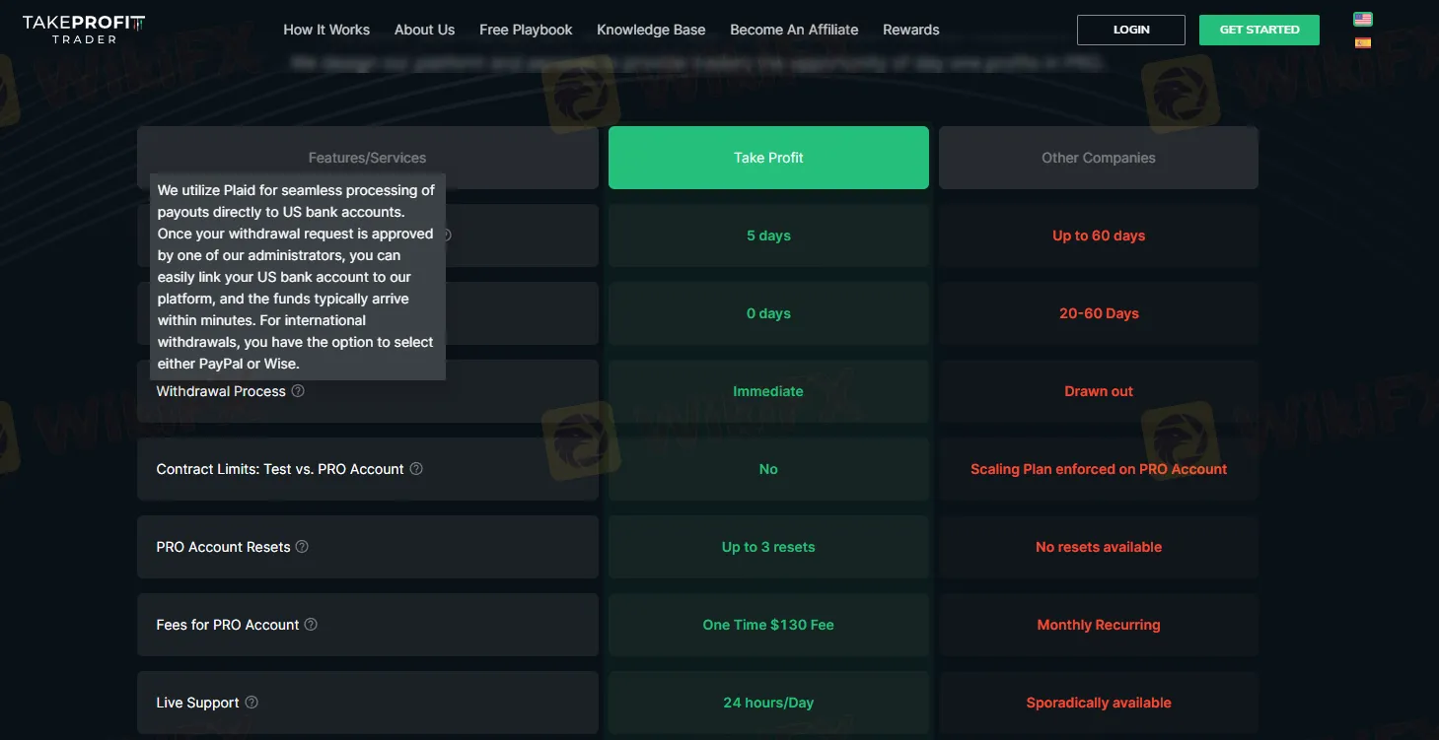
Task: Click the 'No resets available' cell
Action: pos(1099,547)
